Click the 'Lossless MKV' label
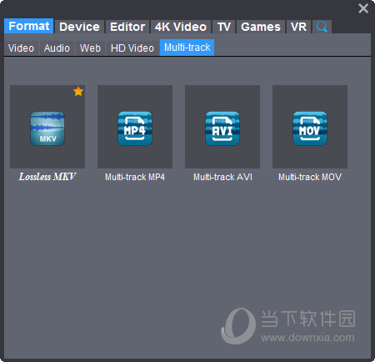375x362 pixels. [47, 177]
